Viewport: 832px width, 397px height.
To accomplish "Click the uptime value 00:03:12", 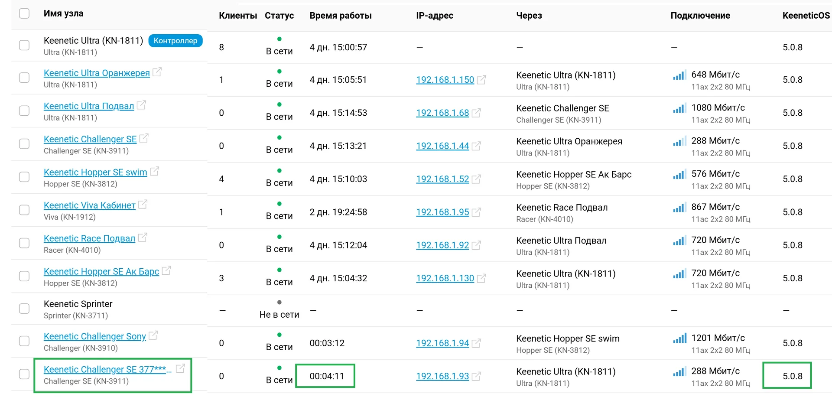I will pyautogui.click(x=327, y=343).
